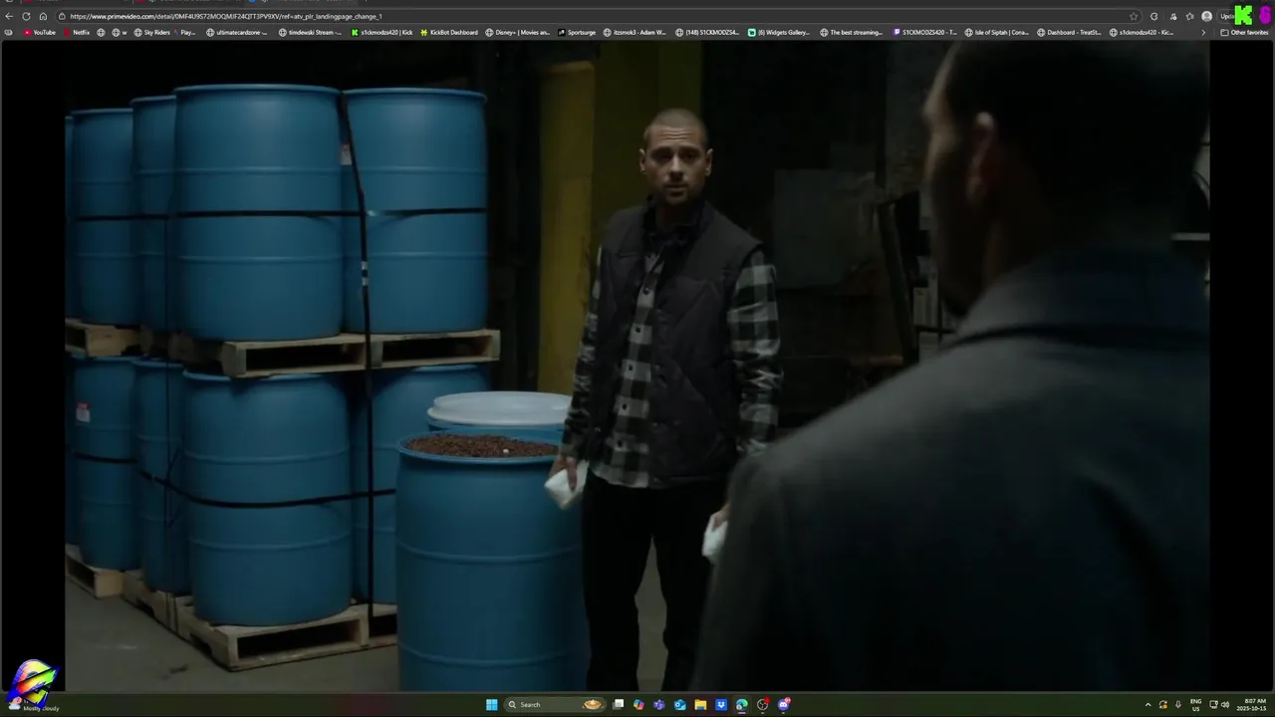
Task: Bookmark this page with the star icon
Action: 1134,16
